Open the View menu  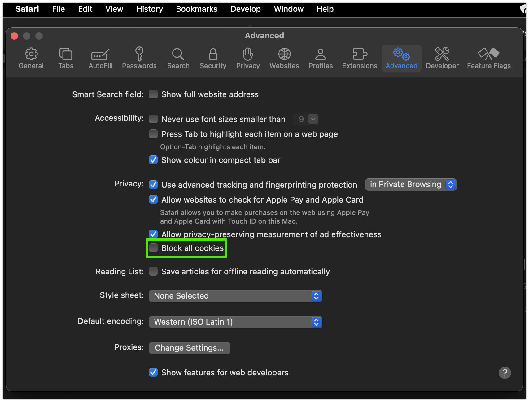(114, 9)
